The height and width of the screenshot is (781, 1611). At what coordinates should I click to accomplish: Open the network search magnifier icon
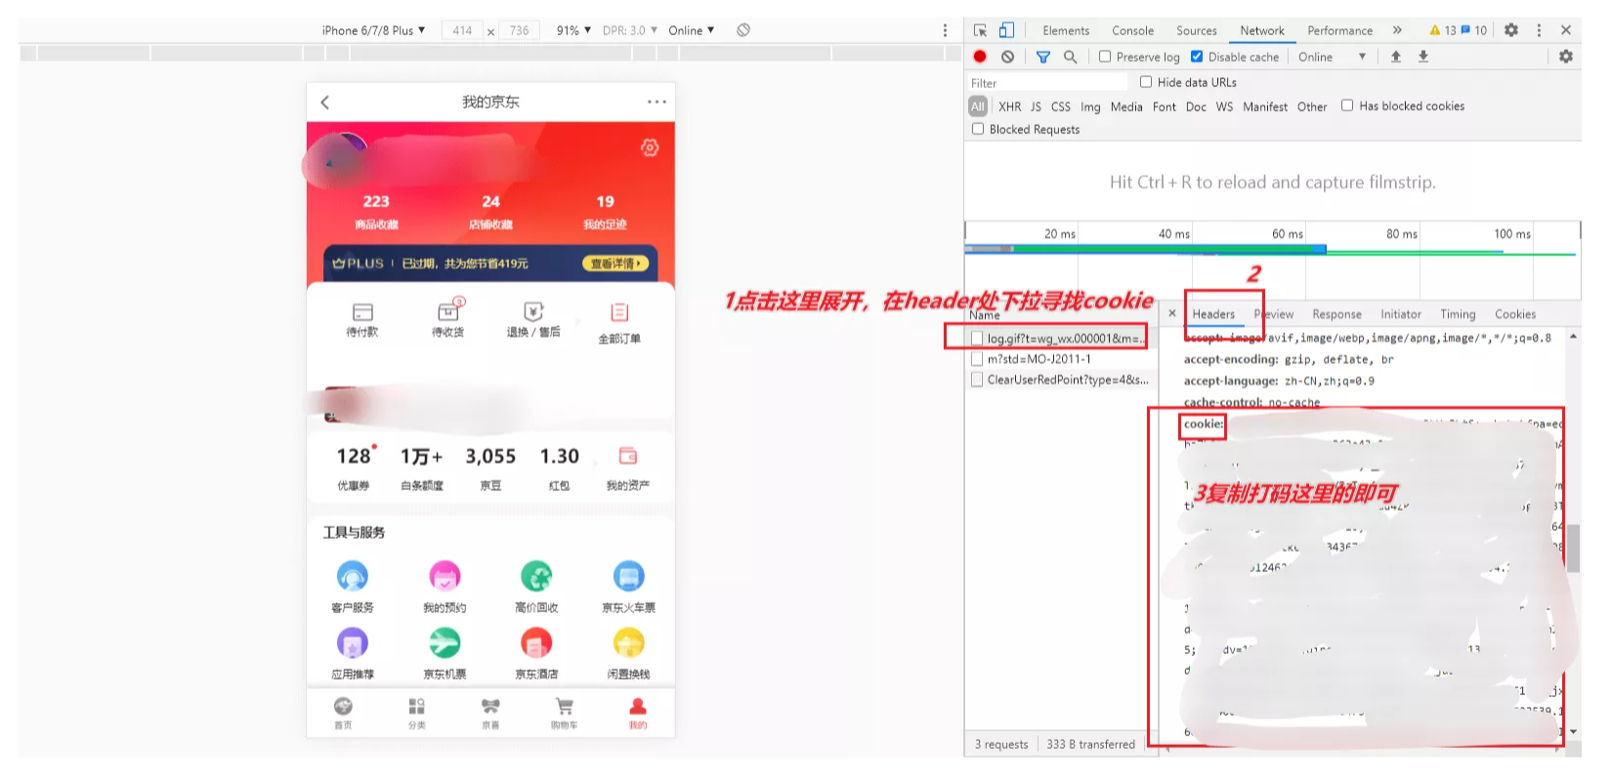pos(1070,57)
